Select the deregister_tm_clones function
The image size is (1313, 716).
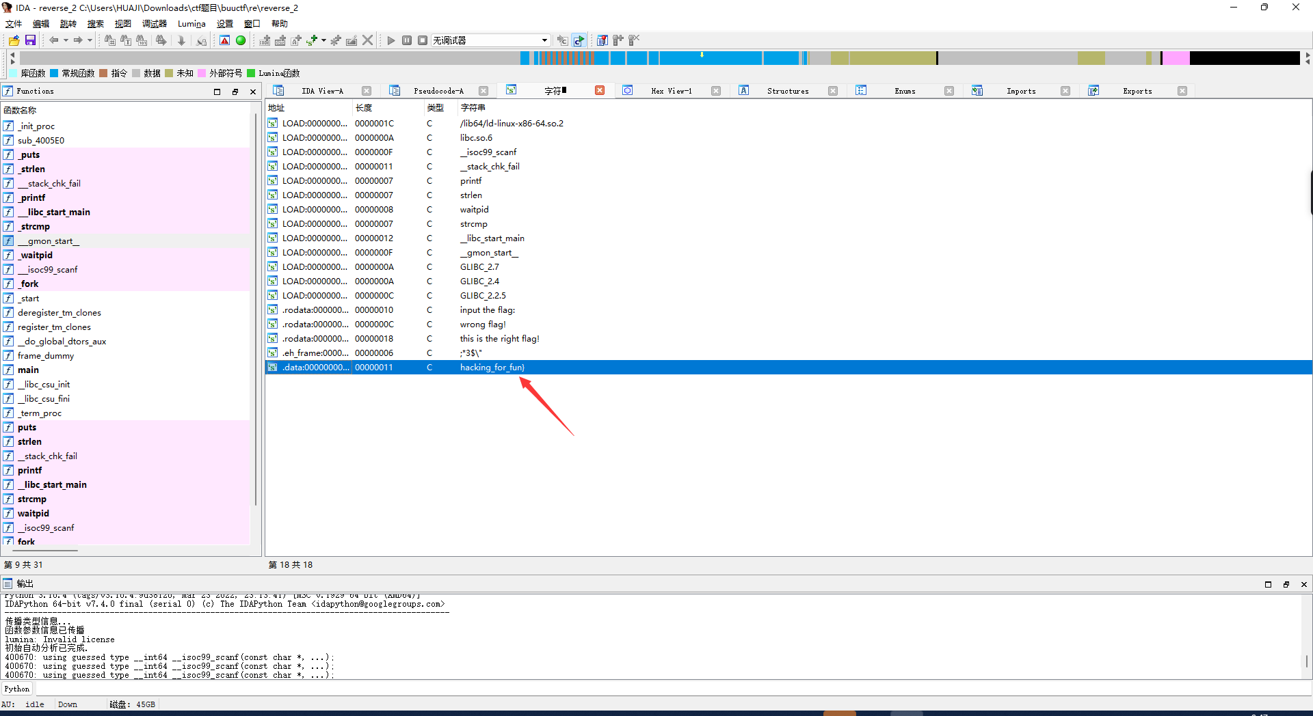point(127,312)
